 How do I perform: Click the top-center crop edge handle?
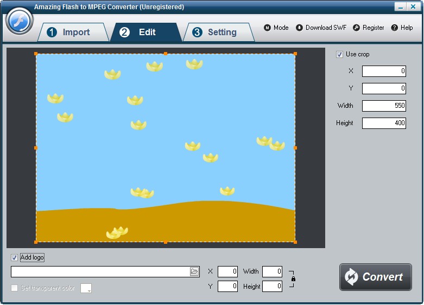coord(166,54)
